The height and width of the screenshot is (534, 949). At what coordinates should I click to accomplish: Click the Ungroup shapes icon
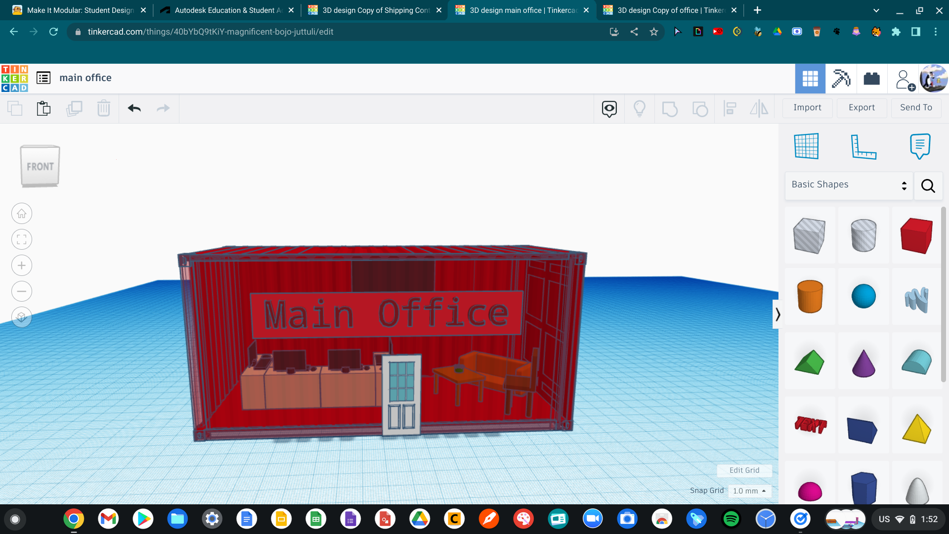pyautogui.click(x=700, y=109)
